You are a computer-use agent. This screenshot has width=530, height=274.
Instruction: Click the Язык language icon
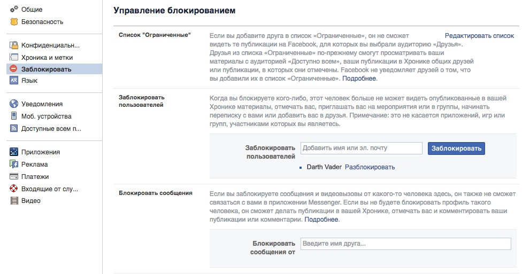coord(14,81)
